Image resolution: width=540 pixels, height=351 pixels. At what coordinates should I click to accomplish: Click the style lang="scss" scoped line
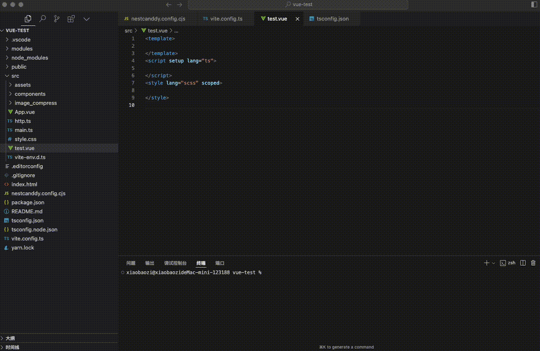184,83
